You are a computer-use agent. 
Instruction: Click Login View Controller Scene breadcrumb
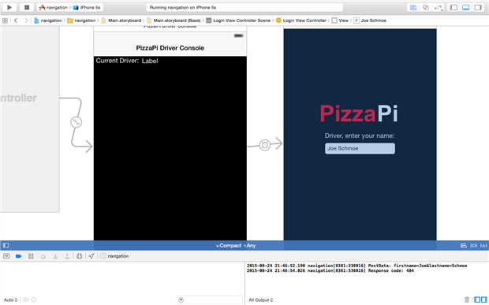coord(238,20)
